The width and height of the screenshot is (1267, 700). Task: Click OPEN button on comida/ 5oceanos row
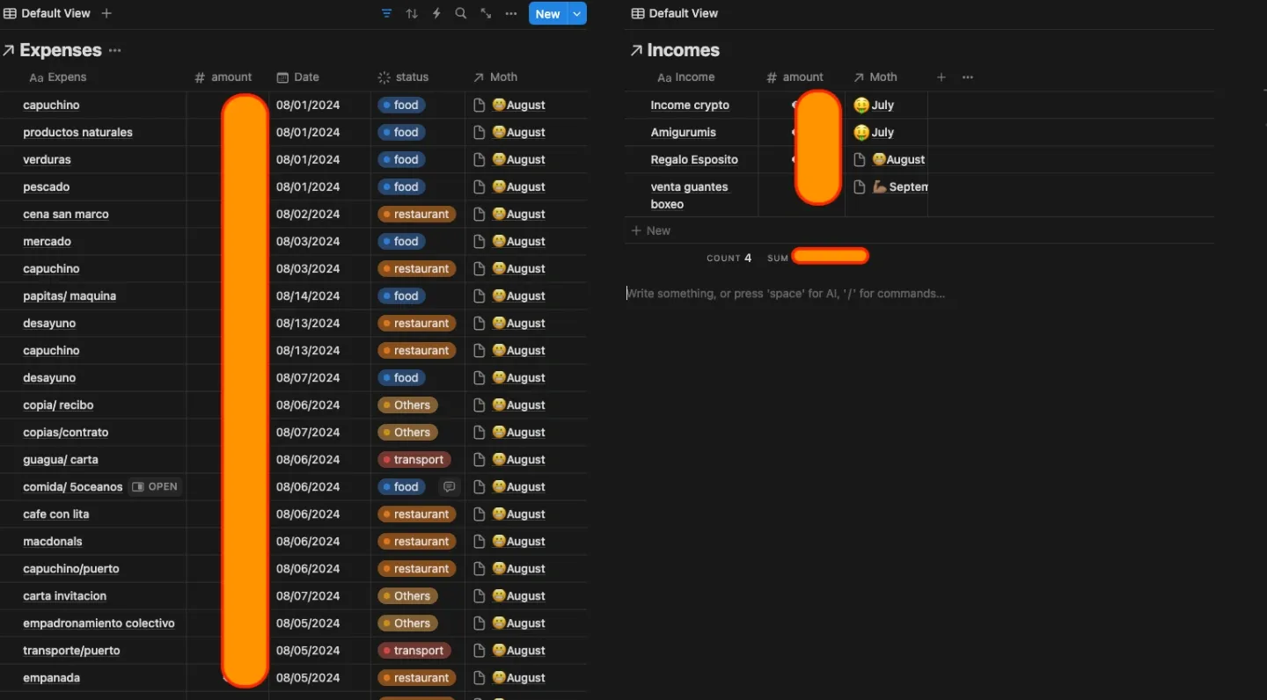pyautogui.click(x=156, y=487)
